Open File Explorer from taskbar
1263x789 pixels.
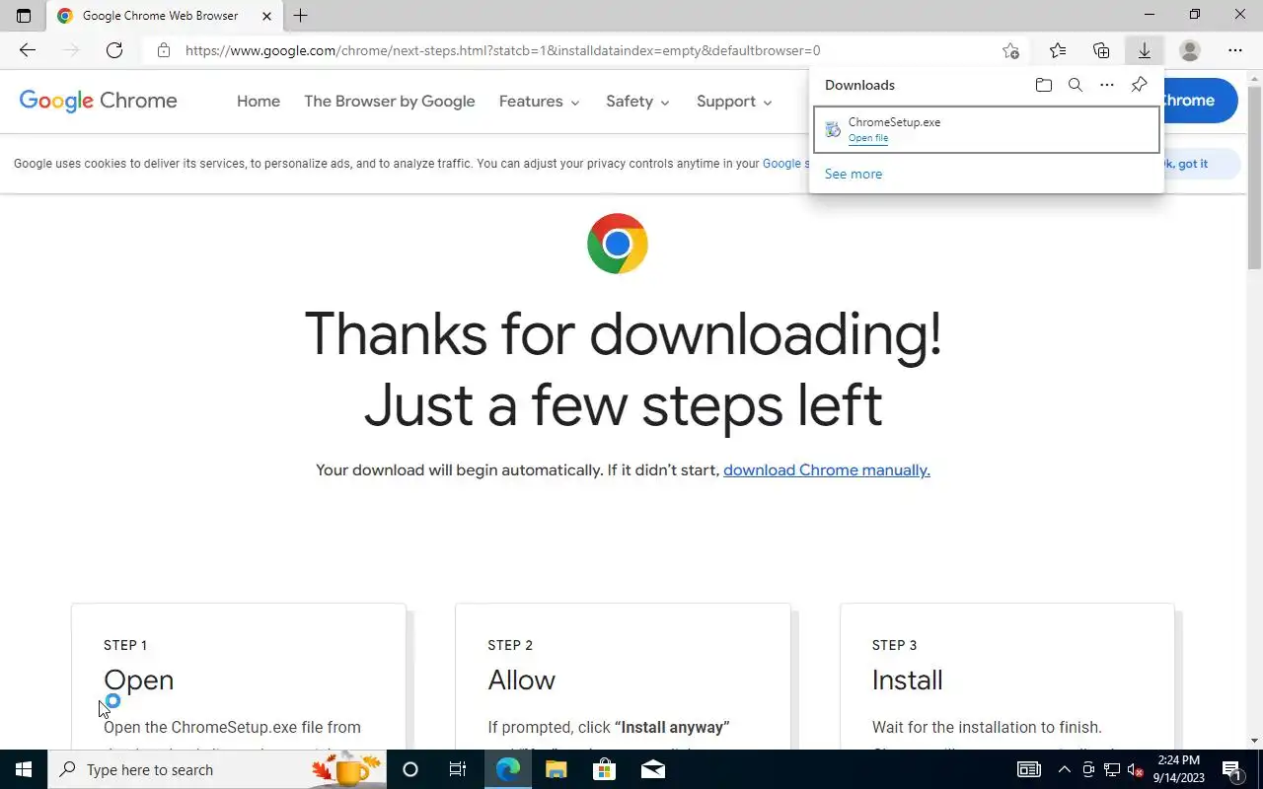[557, 769]
